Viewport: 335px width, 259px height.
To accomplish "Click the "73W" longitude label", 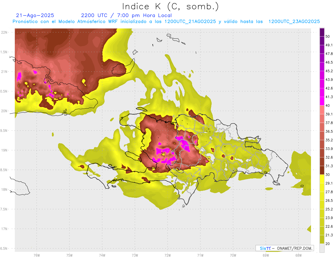I will coord(135,255).
